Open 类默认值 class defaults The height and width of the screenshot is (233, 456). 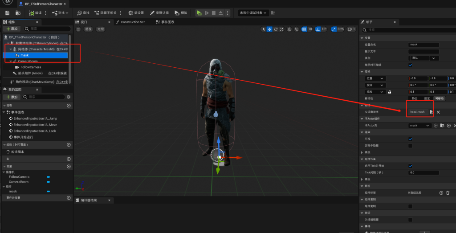159,13
